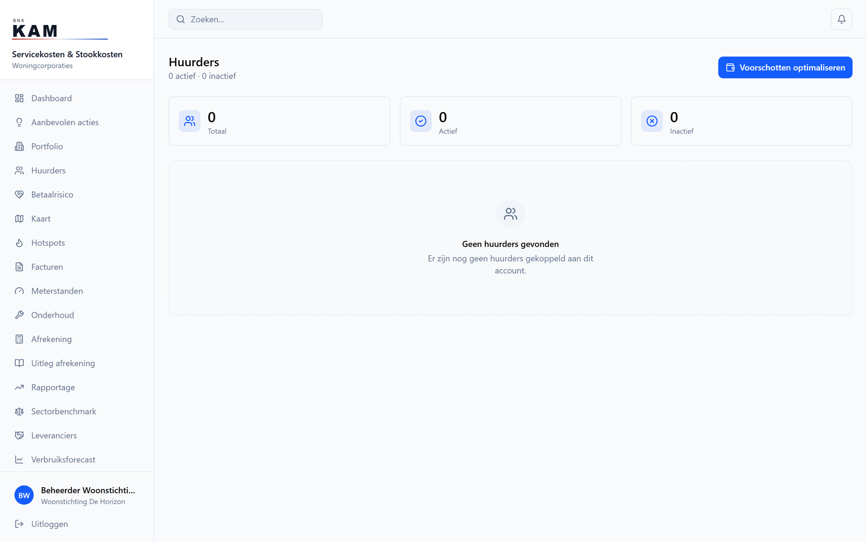
Task: Click the Dashboard grid icon in sidebar
Action: (20, 98)
